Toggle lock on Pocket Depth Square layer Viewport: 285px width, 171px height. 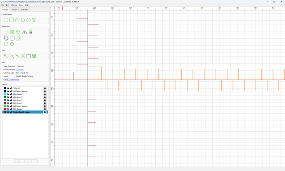click(11, 112)
